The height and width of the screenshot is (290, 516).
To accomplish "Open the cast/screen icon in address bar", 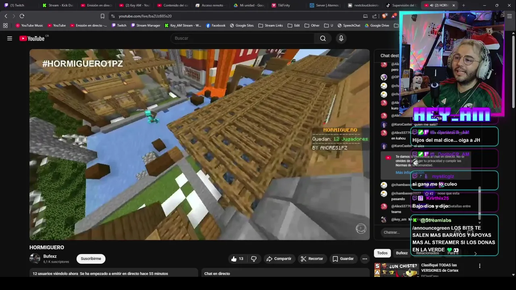I will 365,16.
